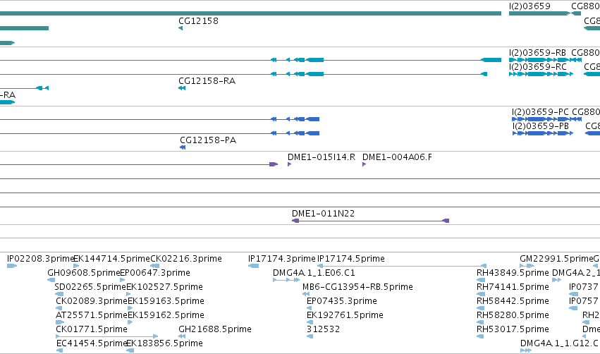Open the l(2)03659-RC transcript label
The width and height of the screenshot is (600, 354).
(538, 67)
